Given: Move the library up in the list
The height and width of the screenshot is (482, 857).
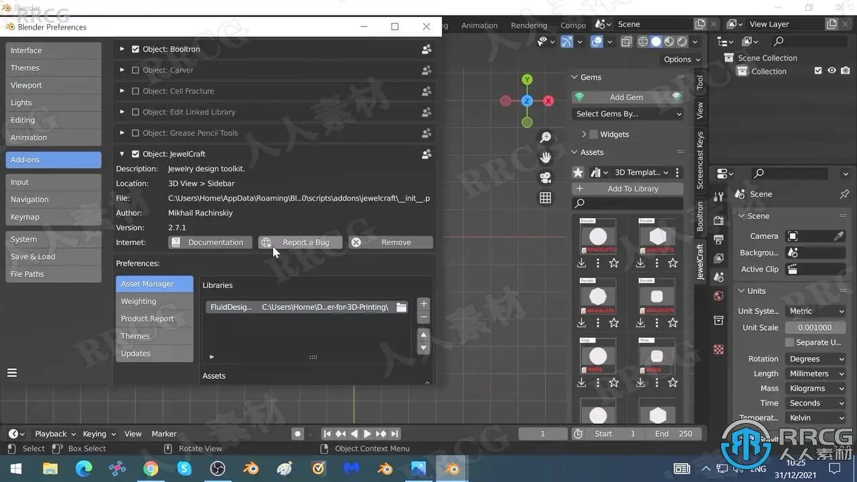Looking at the screenshot, I should [x=423, y=335].
